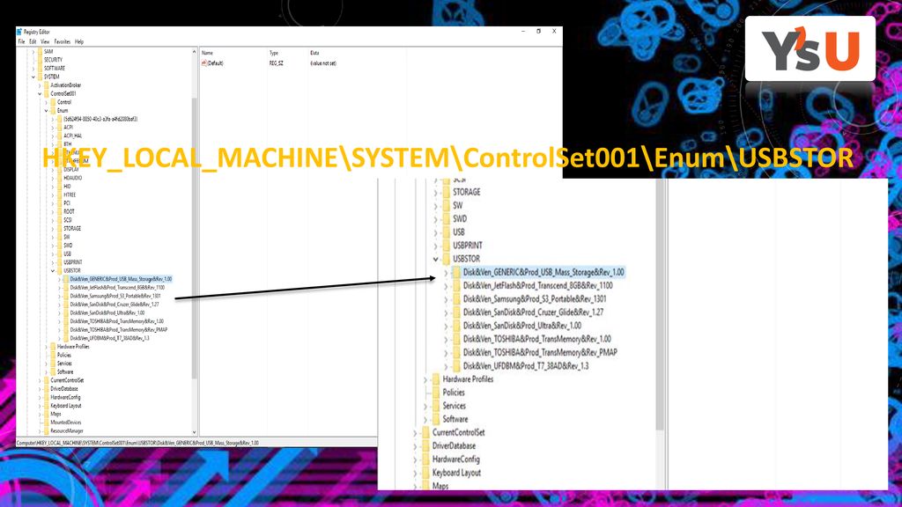Click the (Default) string value icon
This screenshot has width=902, height=507.
click(x=204, y=63)
